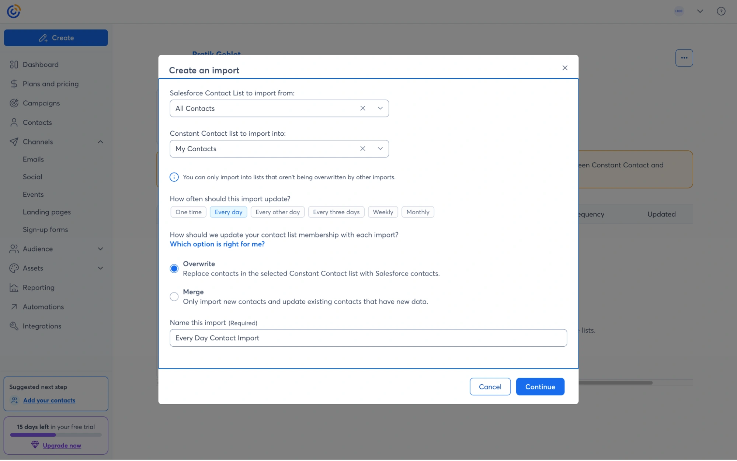Click the free trial progress bar

[56, 435]
